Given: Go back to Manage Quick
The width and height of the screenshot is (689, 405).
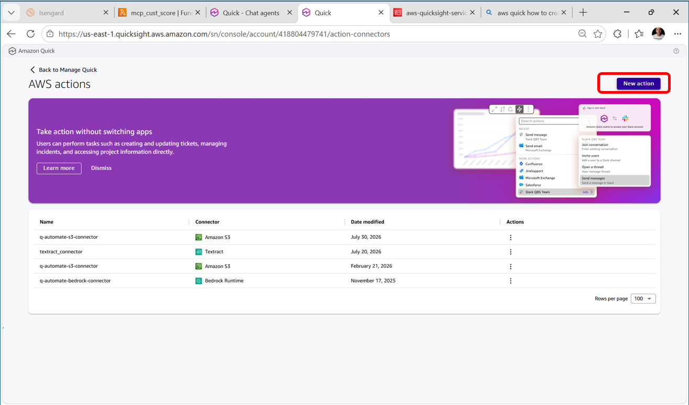Looking at the screenshot, I should pyautogui.click(x=63, y=70).
